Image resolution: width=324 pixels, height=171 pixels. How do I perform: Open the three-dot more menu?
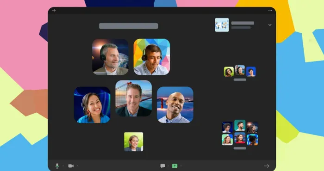tap(270, 10)
